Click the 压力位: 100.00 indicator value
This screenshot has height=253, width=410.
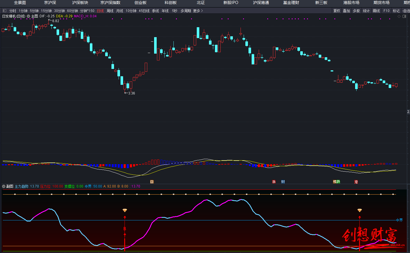[52, 186]
